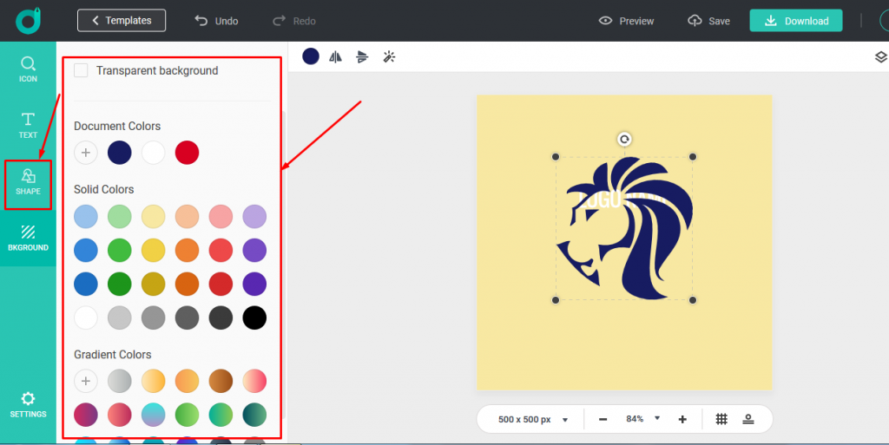Open the magic wand effects tool

click(x=389, y=56)
